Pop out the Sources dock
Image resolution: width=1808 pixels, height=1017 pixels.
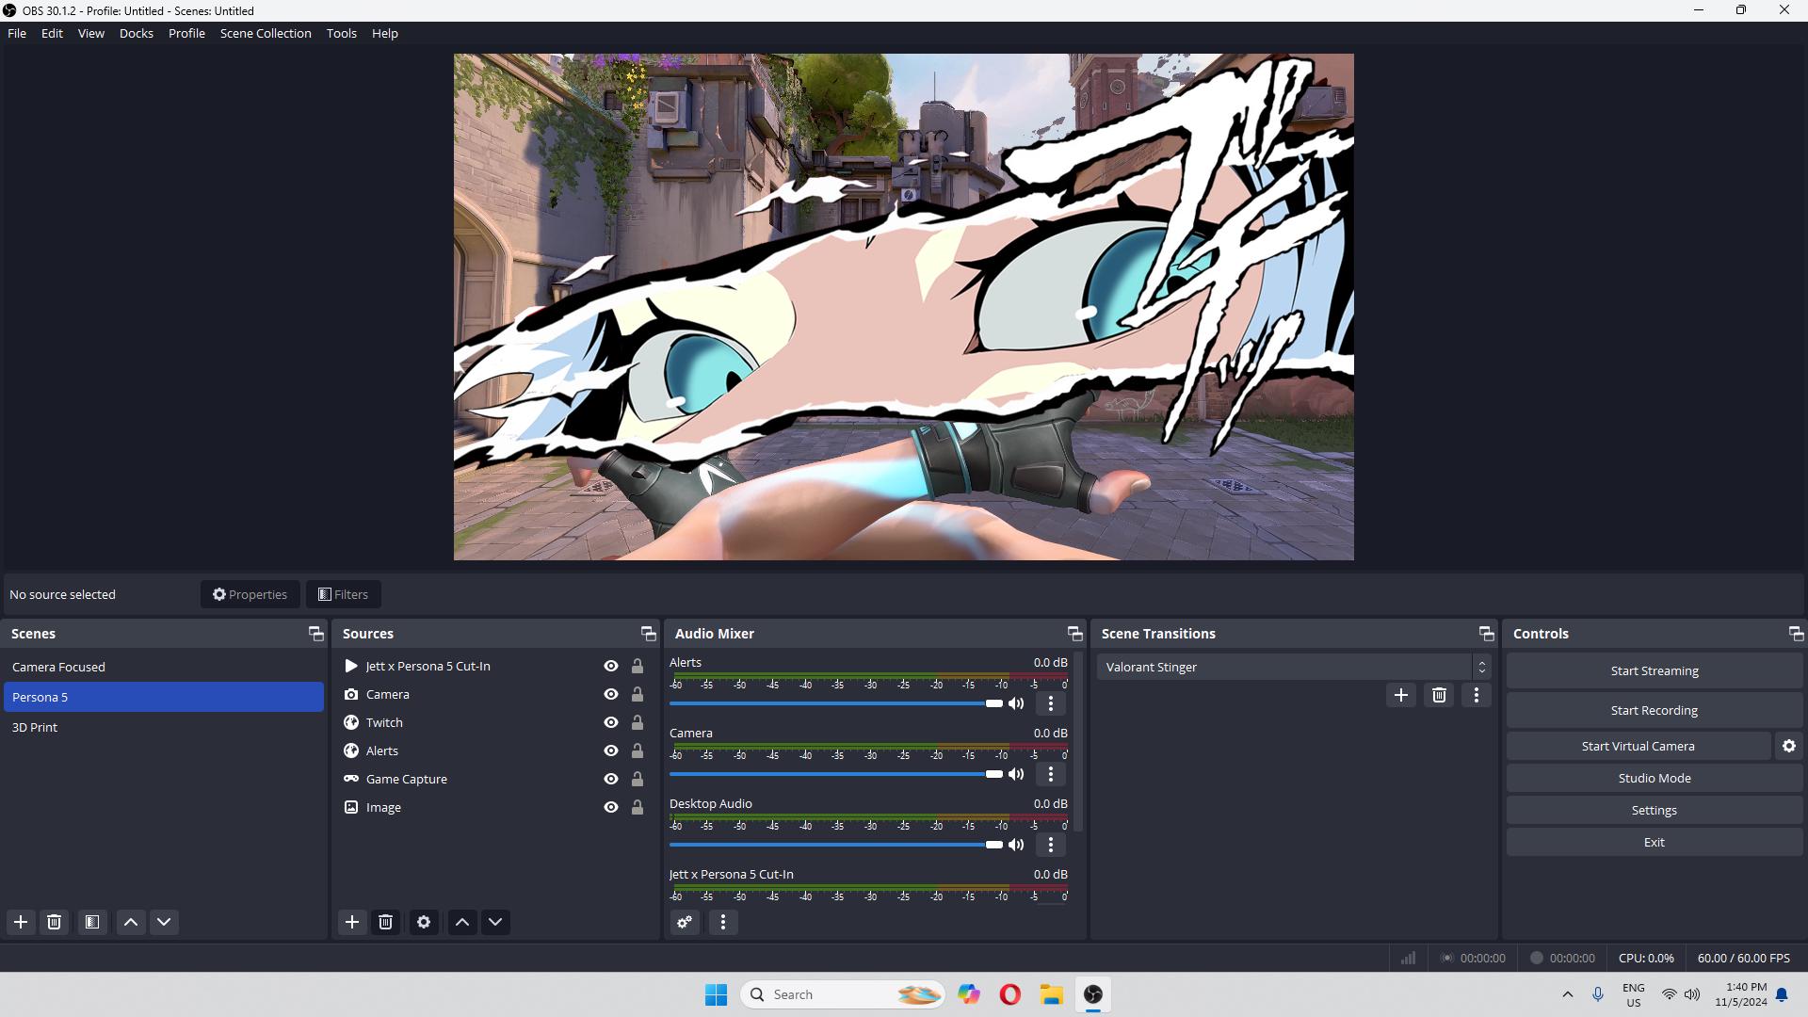[x=648, y=633]
